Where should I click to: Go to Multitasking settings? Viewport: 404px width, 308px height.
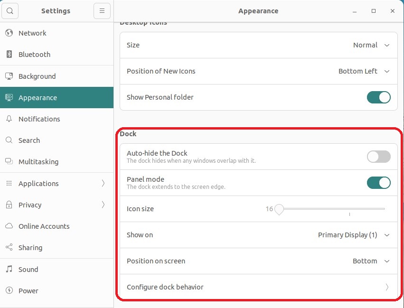[x=38, y=162]
